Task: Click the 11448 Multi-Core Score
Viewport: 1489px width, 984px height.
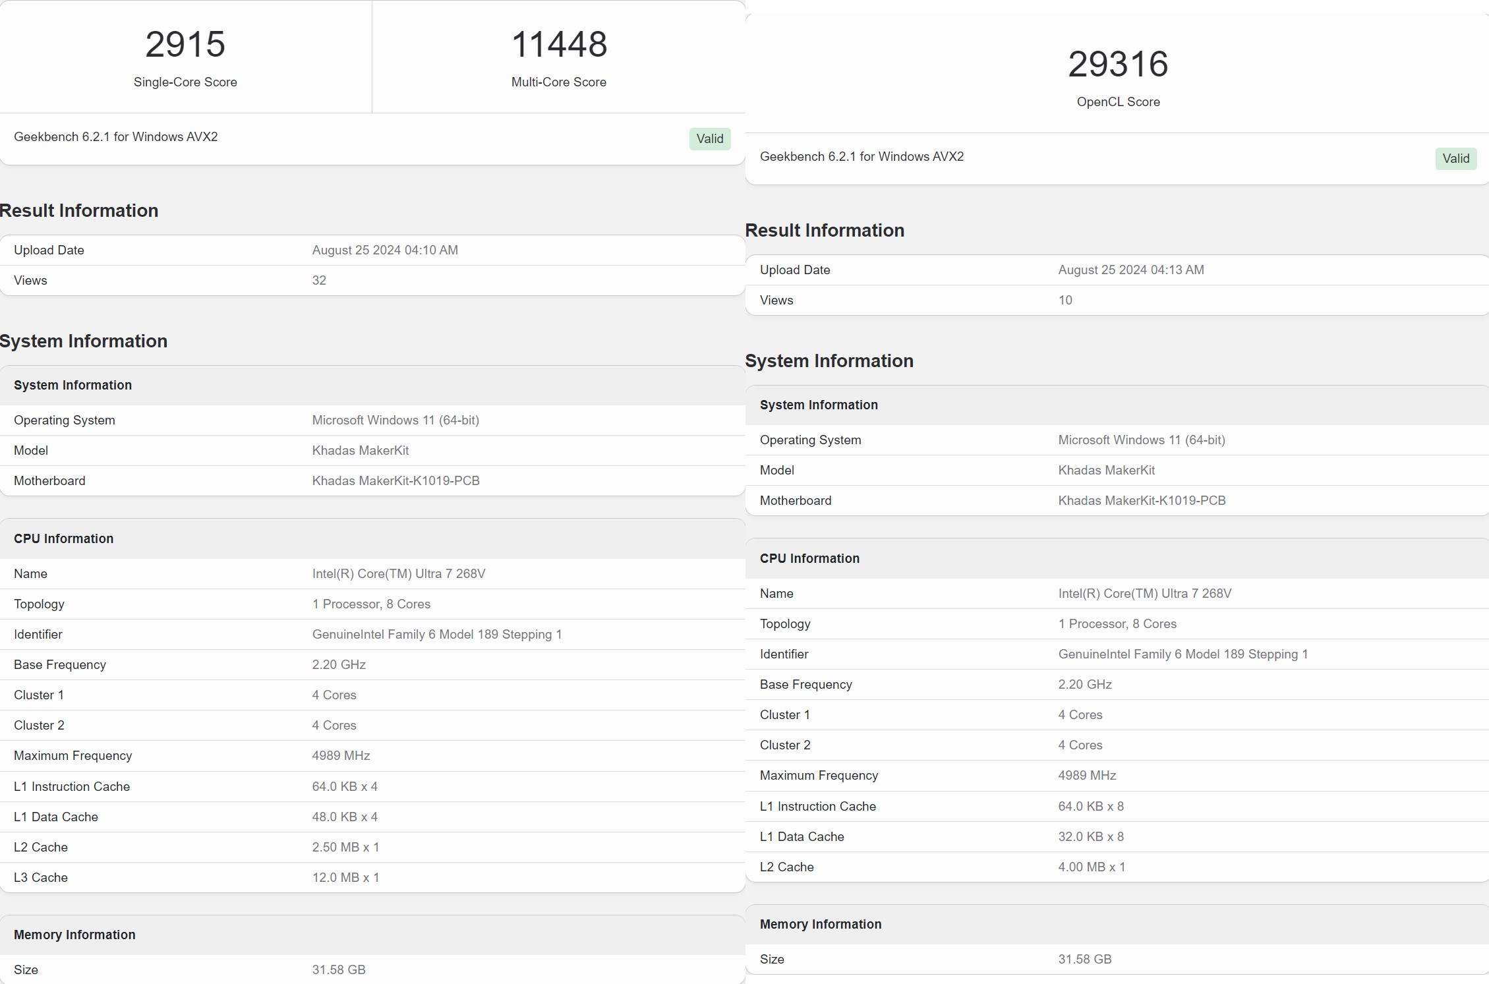Action: click(559, 45)
